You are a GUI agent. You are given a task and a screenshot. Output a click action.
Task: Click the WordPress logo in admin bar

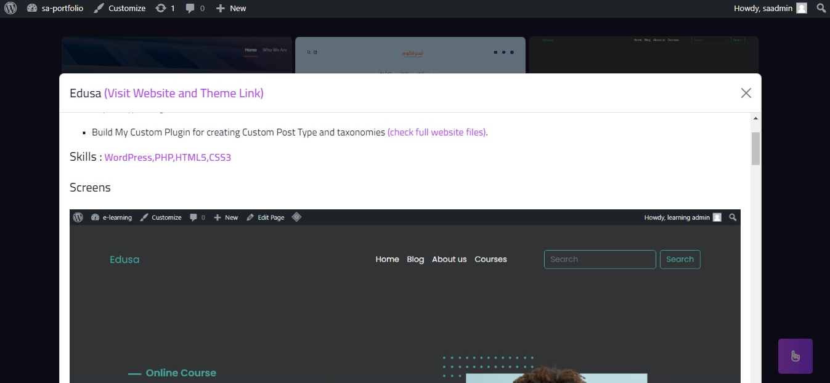point(10,8)
